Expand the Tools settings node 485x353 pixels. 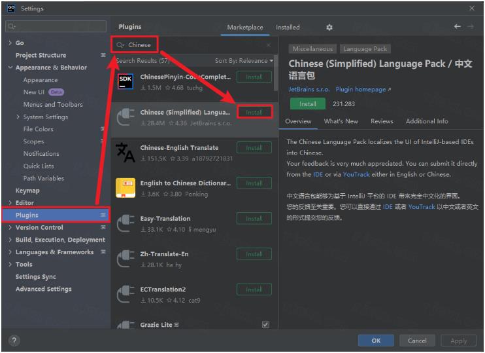click(x=10, y=264)
